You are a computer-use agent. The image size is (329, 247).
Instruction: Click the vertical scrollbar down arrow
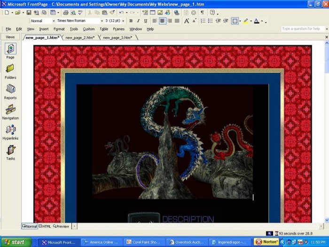coord(327,220)
